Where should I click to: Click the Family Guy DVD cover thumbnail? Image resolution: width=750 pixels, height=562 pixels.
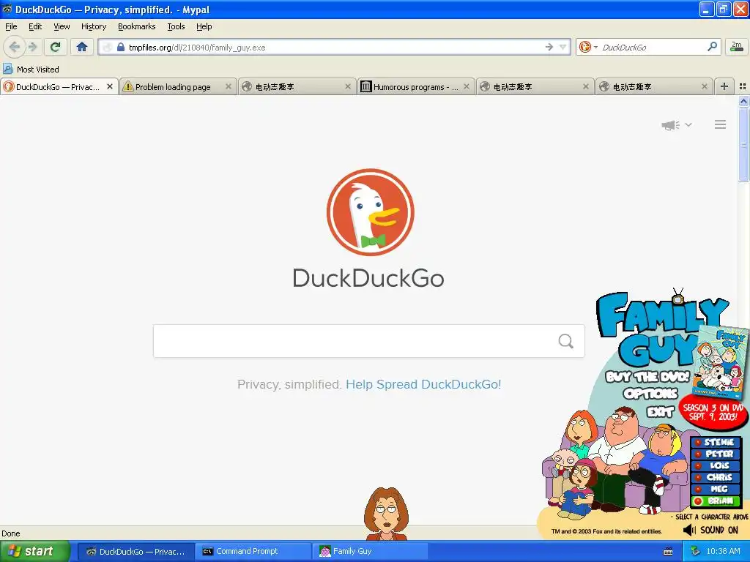pyautogui.click(x=721, y=362)
